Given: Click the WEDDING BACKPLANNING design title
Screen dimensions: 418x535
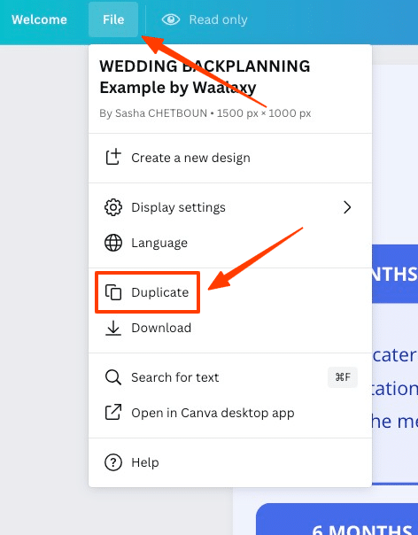Looking at the screenshot, I should point(205,77).
